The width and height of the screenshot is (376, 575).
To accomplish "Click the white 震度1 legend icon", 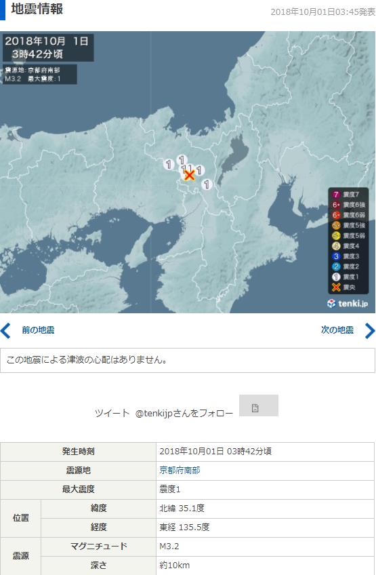I will point(336,277).
